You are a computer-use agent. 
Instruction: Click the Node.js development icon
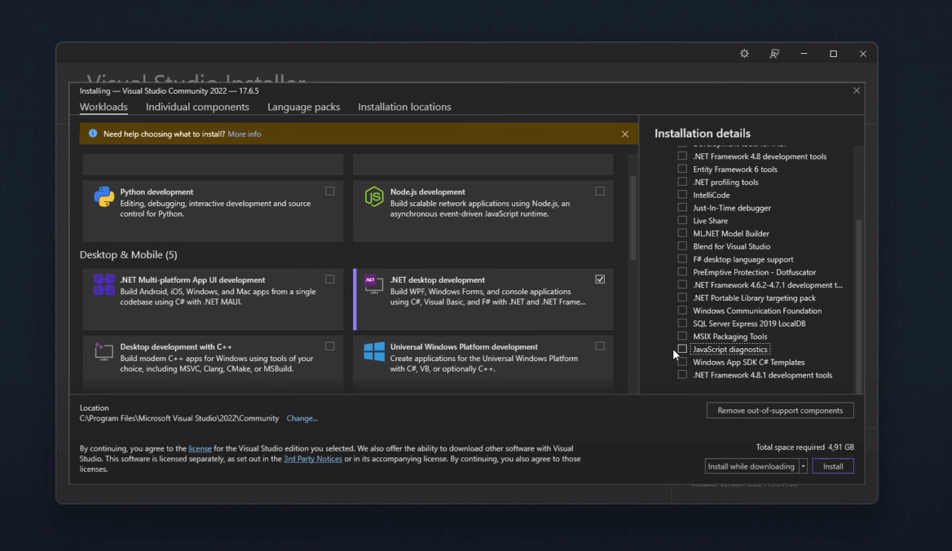point(374,197)
